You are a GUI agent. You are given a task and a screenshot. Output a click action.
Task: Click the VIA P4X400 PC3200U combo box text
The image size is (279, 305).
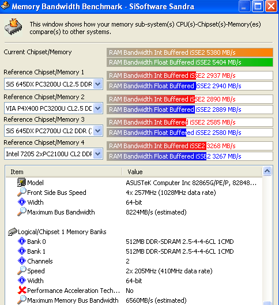click(49, 108)
